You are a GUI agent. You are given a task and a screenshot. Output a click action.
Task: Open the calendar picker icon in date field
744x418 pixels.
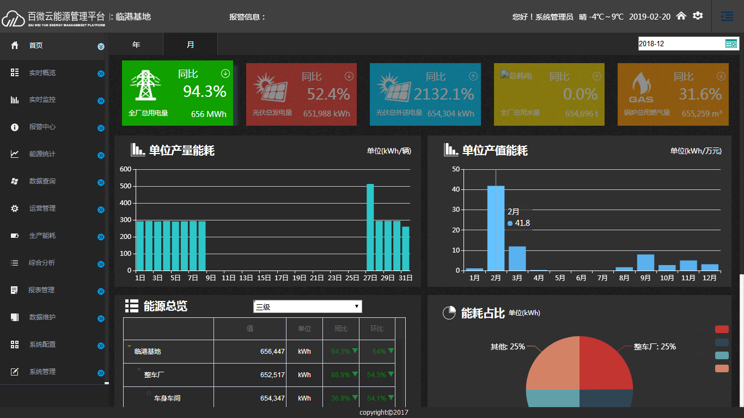coord(731,44)
